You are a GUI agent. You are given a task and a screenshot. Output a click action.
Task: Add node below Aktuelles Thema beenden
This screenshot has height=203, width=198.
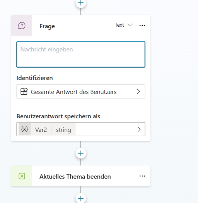click(81, 198)
